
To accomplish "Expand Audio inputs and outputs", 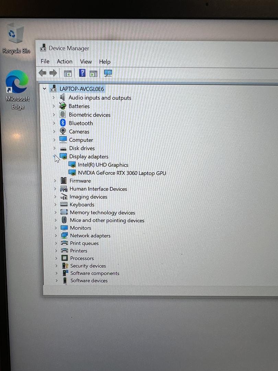I will [x=54, y=97].
